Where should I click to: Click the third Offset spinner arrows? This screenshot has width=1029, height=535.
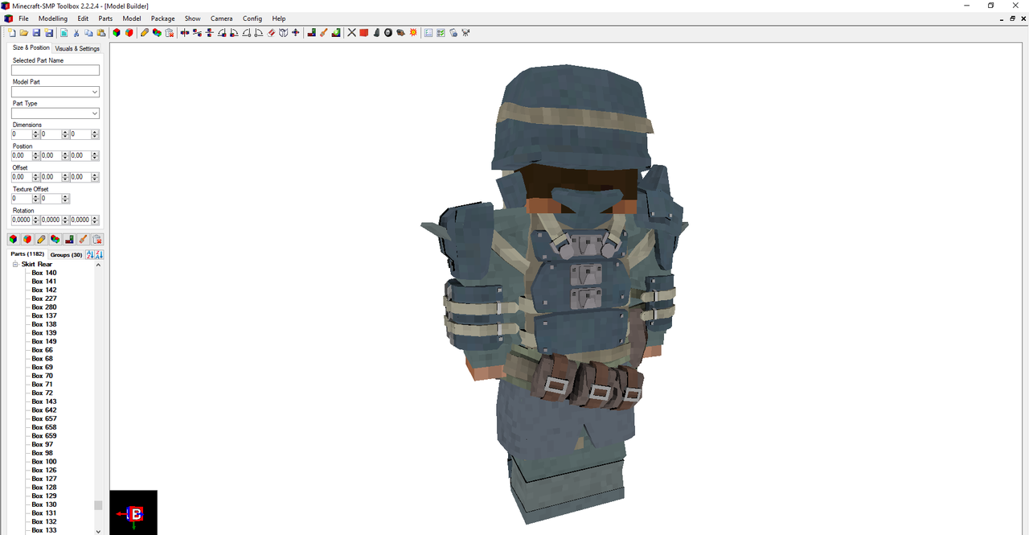[x=96, y=177]
